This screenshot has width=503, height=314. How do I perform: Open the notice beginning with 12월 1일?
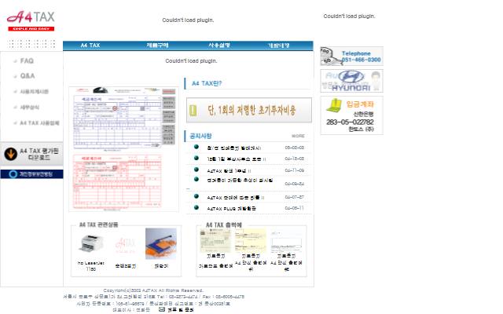(236, 159)
